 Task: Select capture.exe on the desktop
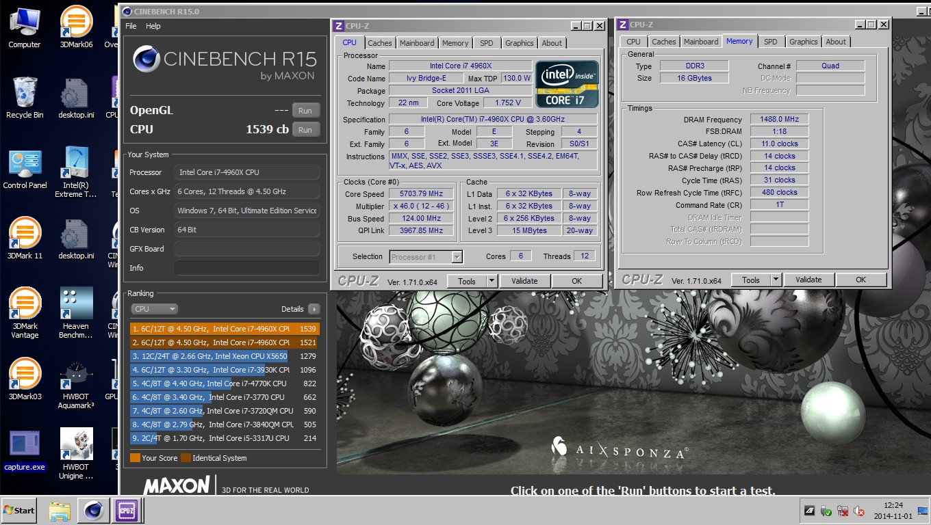click(x=25, y=450)
